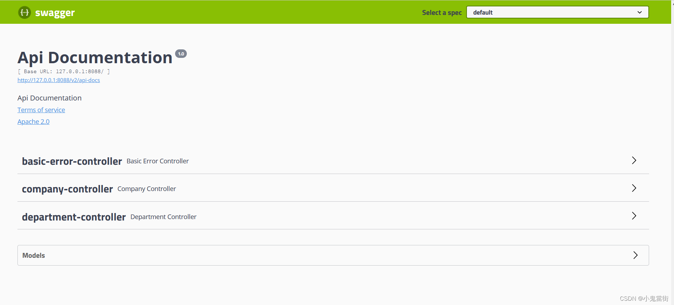The width and height of the screenshot is (674, 305).
Task: Open the Apache 2.0 license link
Action: 33,122
